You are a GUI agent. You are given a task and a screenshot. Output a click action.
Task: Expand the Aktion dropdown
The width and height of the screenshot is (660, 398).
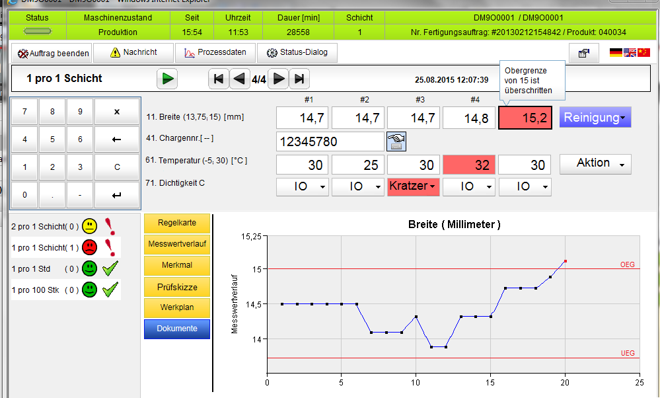click(x=595, y=163)
